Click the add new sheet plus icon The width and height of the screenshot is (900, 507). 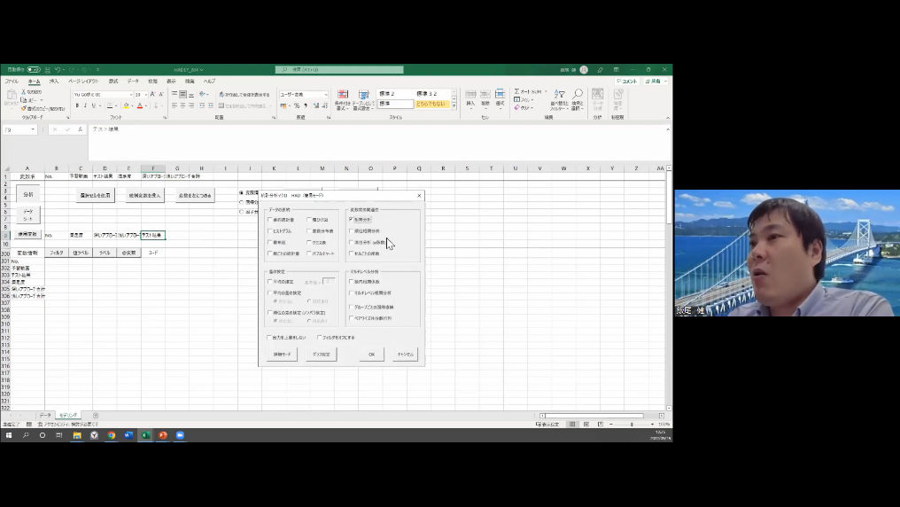(x=96, y=415)
